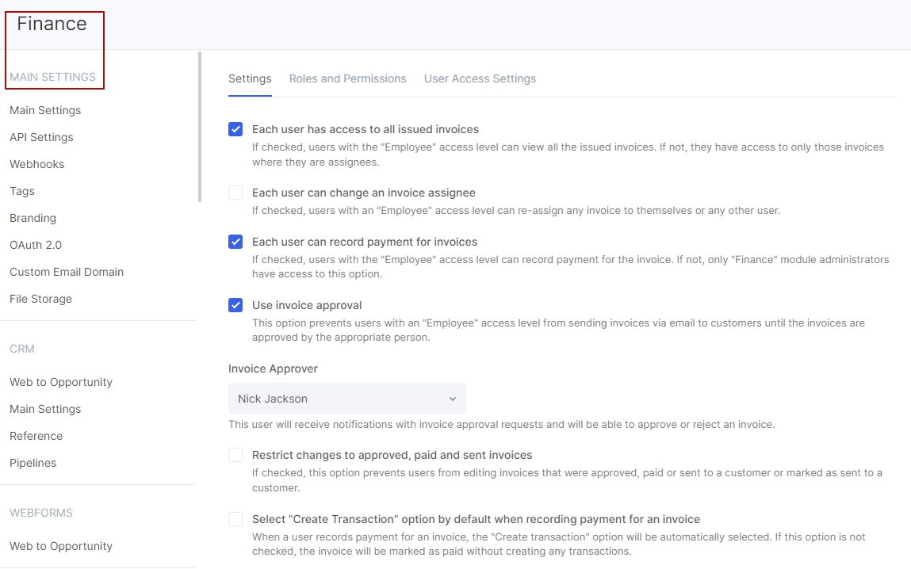Click the label 'Each user can change an invoice assignee'
The width and height of the screenshot is (911, 569).
(364, 193)
